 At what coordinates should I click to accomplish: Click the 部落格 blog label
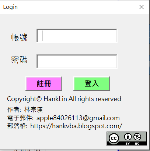(x=16, y=126)
